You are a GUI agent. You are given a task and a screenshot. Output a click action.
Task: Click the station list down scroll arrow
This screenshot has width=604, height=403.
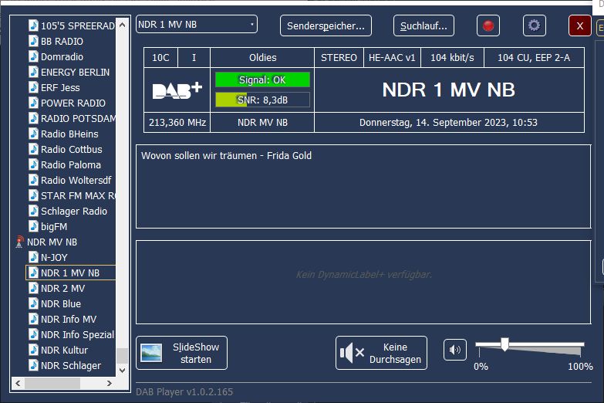tap(122, 371)
